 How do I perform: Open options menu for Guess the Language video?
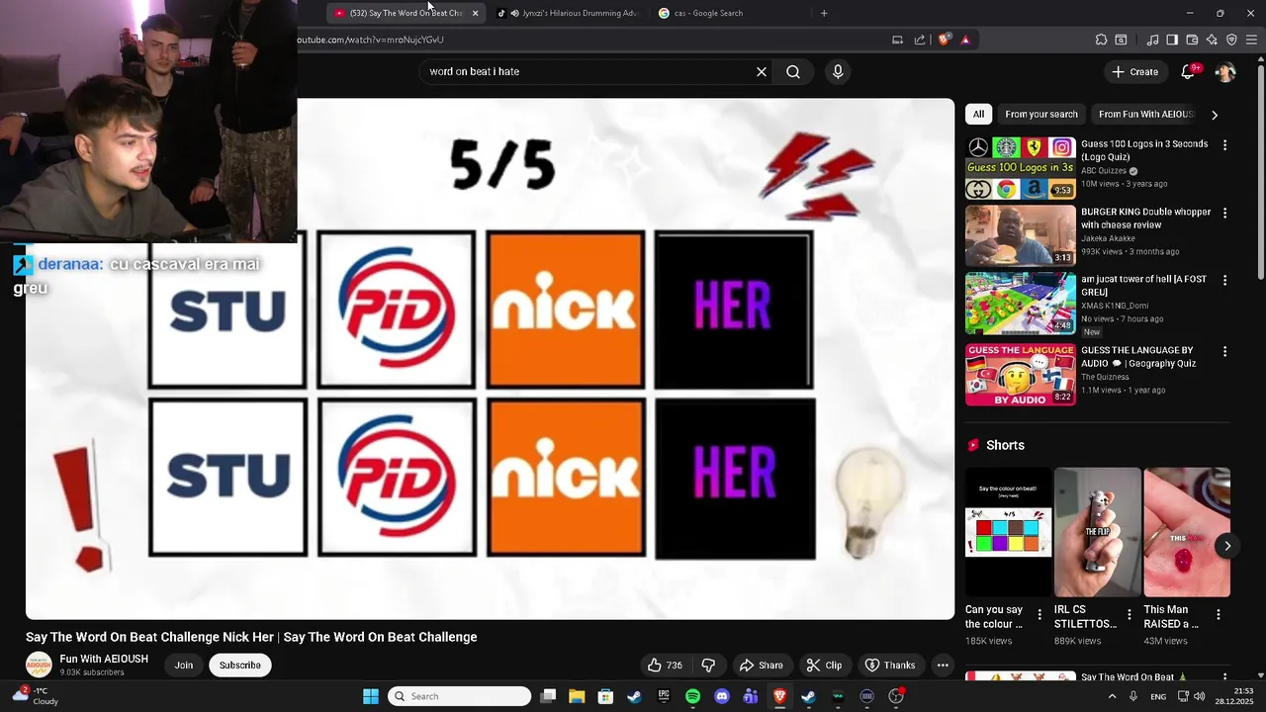click(x=1224, y=351)
